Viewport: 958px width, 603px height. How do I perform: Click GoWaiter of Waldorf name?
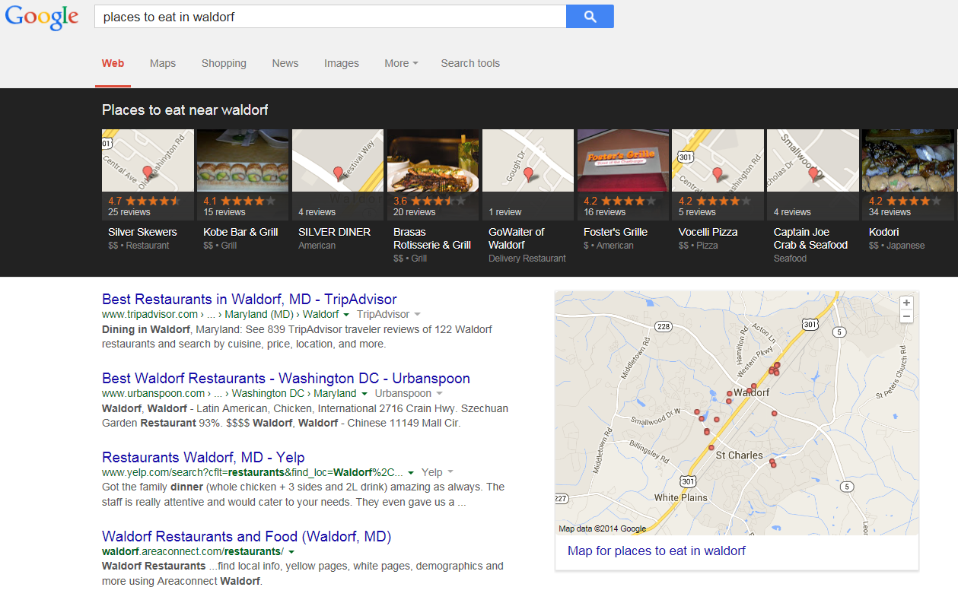tap(517, 239)
